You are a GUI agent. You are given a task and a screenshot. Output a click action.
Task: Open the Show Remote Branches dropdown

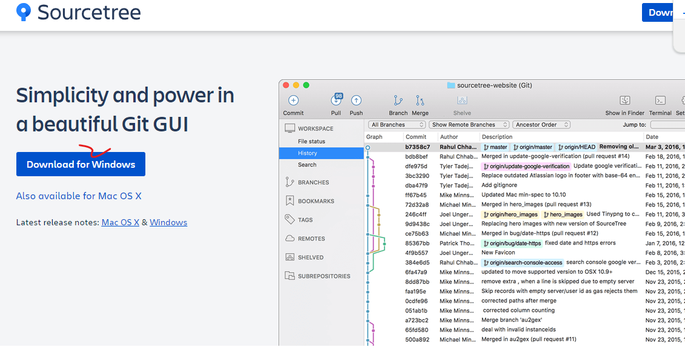point(469,125)
